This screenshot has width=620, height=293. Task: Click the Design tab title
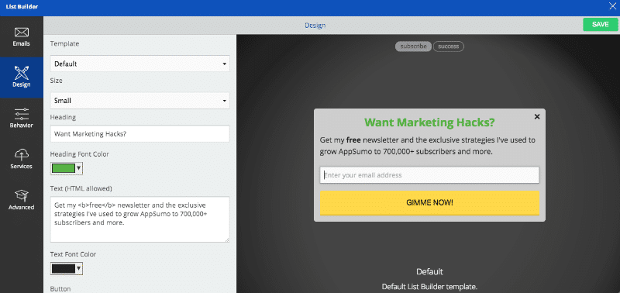[x=315, y=26]
